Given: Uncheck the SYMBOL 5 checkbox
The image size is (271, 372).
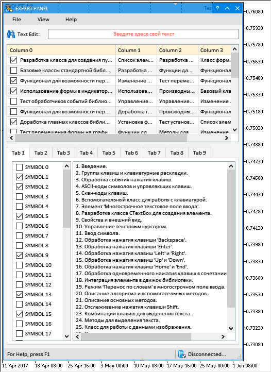Looking at the screenshot, I should (x=19, y=216).
